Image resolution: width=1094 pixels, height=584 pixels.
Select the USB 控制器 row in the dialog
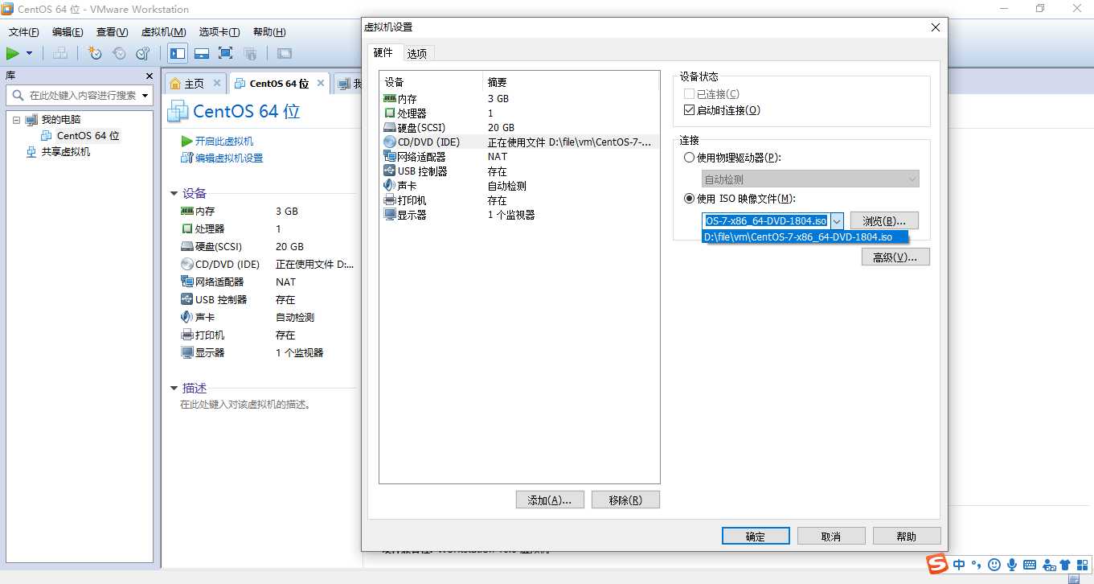(x=519, y=171)
